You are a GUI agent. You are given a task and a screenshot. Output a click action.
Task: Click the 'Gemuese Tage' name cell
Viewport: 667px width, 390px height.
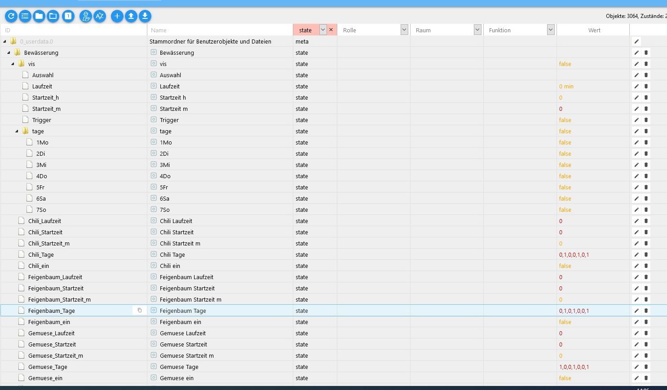[x=179, y=367]
